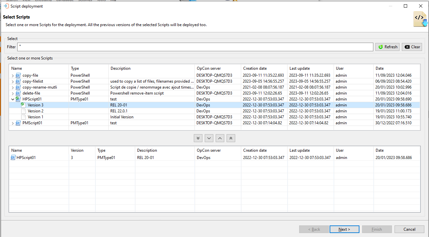Click 'Powershell remove-item script' description
The width and height of the screenshot is (429, 237).
pos(137,93)
